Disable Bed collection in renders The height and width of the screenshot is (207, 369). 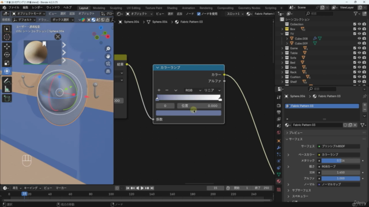(x=364, y=63)
